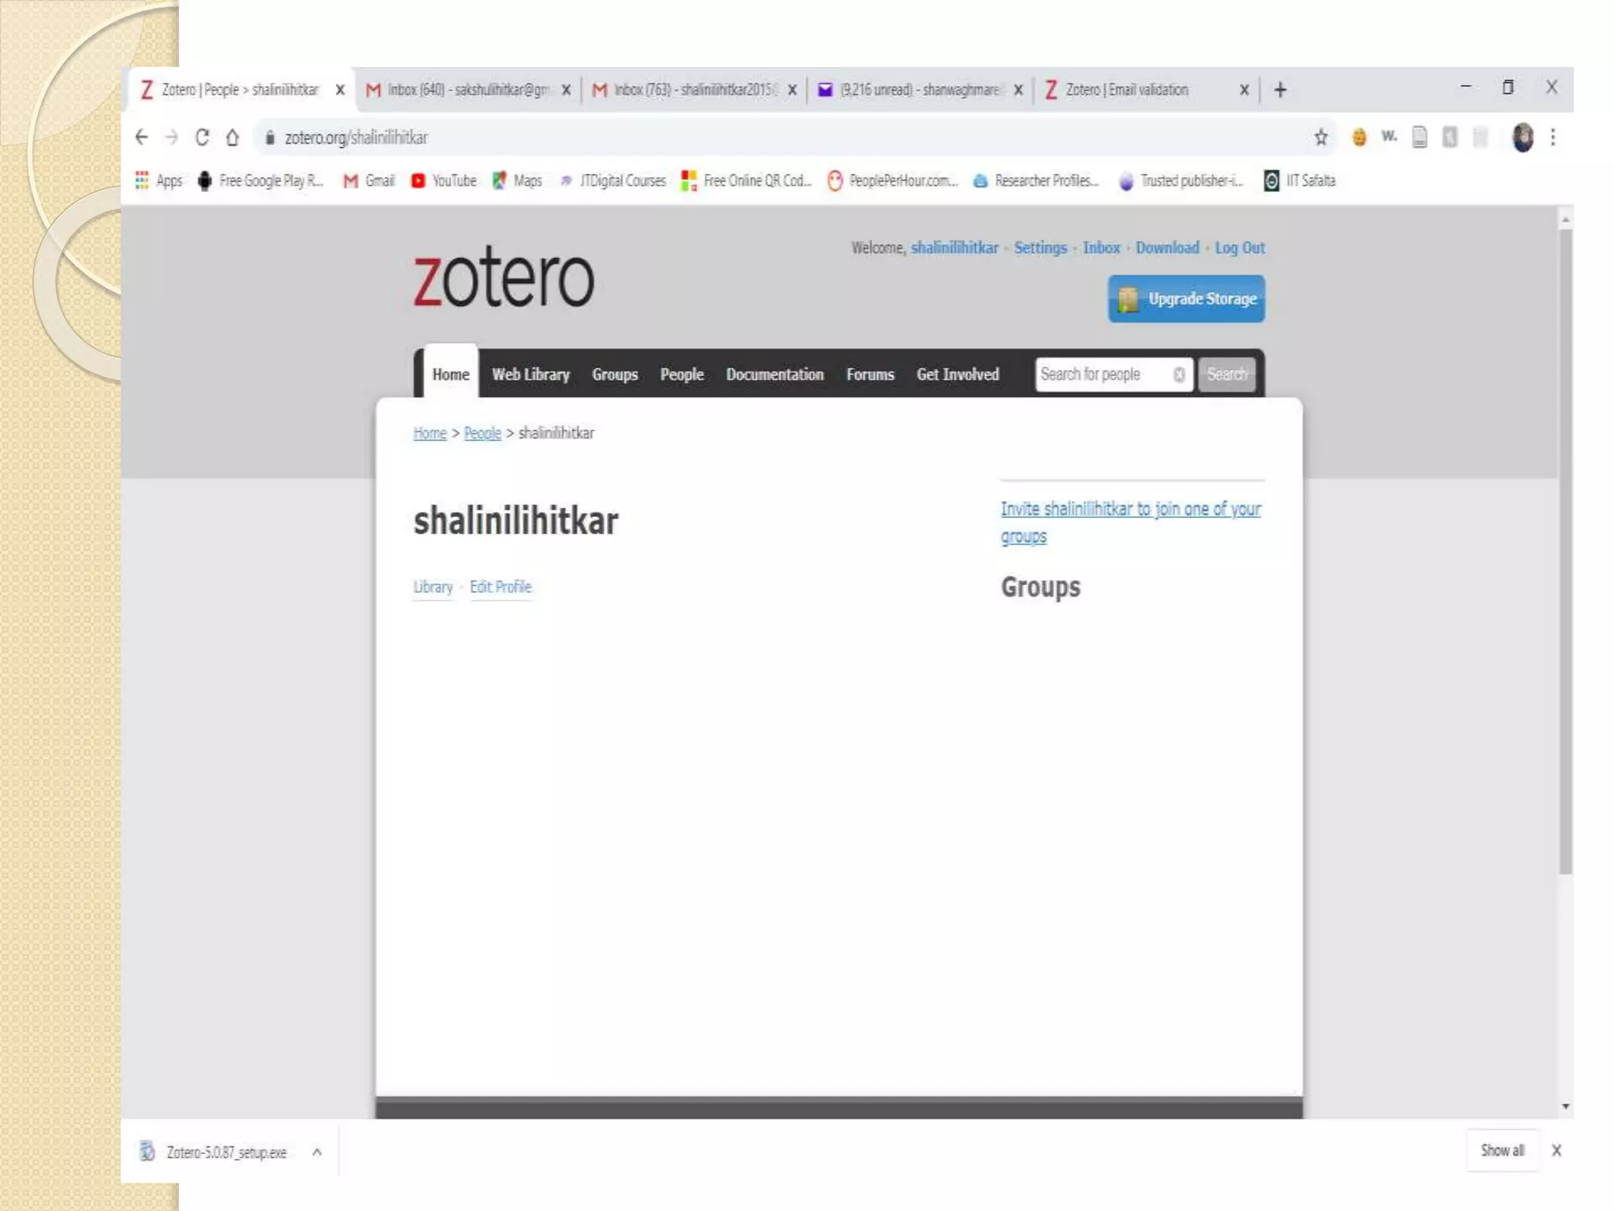Click the Chrome profile avatar icon
1614x1211 pixels.
1523,138
